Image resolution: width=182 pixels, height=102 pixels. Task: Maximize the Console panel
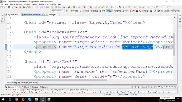(175, 87)
